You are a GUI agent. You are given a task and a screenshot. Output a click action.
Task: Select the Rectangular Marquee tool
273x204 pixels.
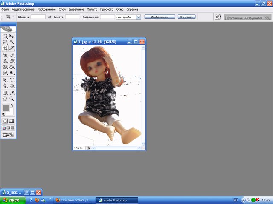click(x=5, y=37)
